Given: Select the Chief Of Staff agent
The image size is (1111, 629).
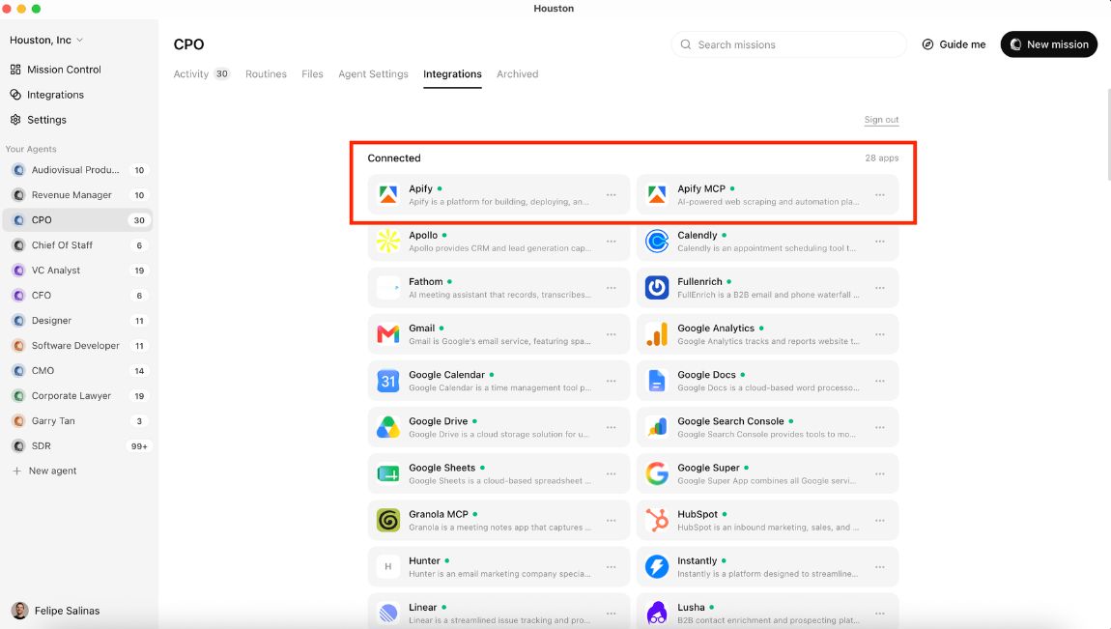Looking at the screenshot, I should (78, 245).
